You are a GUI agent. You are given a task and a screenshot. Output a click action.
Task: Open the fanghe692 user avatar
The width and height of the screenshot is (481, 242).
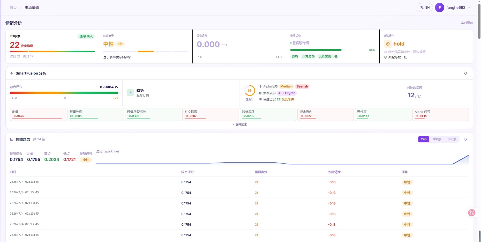tap(440, 8)
